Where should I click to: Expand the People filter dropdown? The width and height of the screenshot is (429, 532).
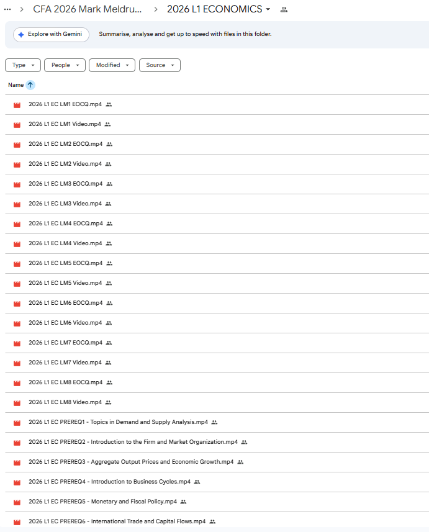[x=65, y=65]
